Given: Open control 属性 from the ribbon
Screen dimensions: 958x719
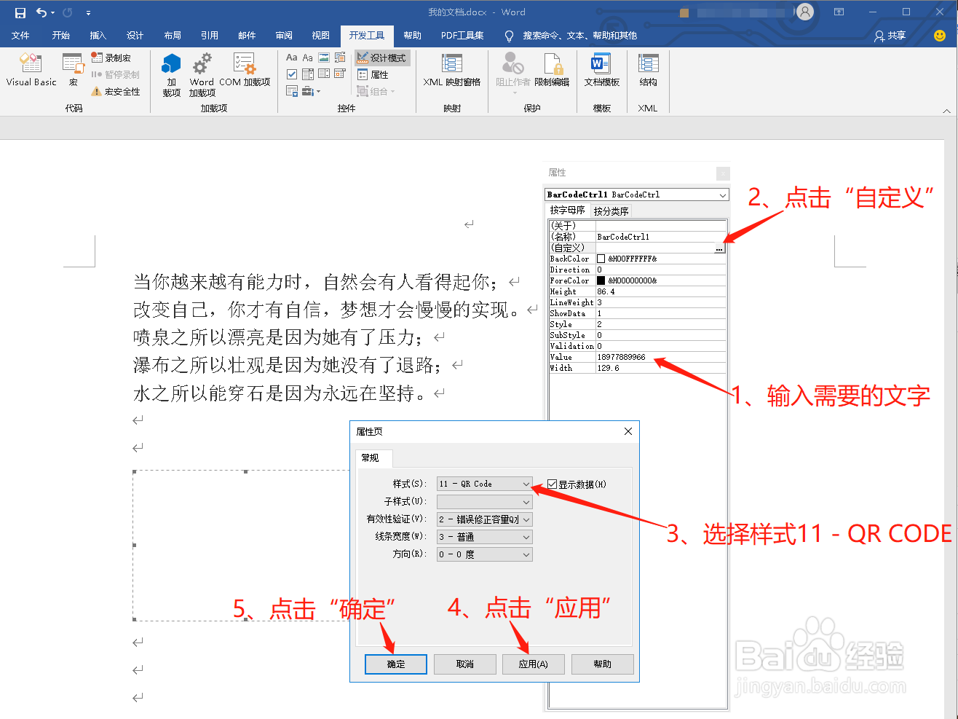Looking at the screenshot, I should point(373,74).
